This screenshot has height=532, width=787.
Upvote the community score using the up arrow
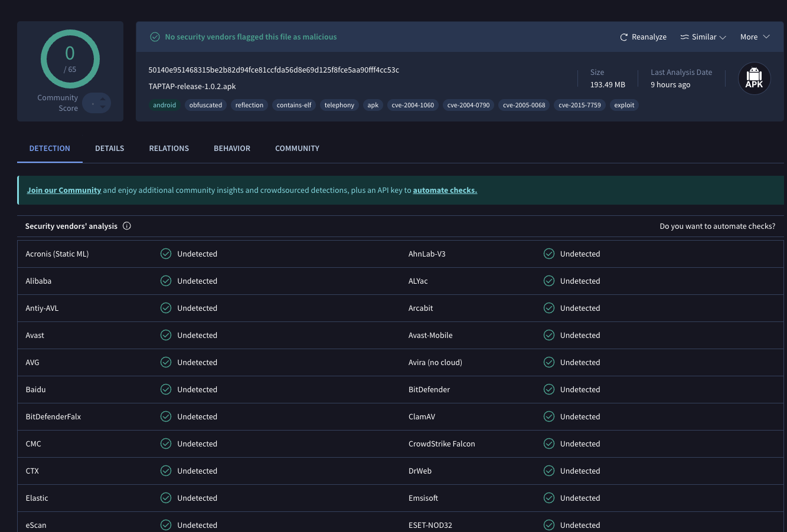[x=103, y=99]
